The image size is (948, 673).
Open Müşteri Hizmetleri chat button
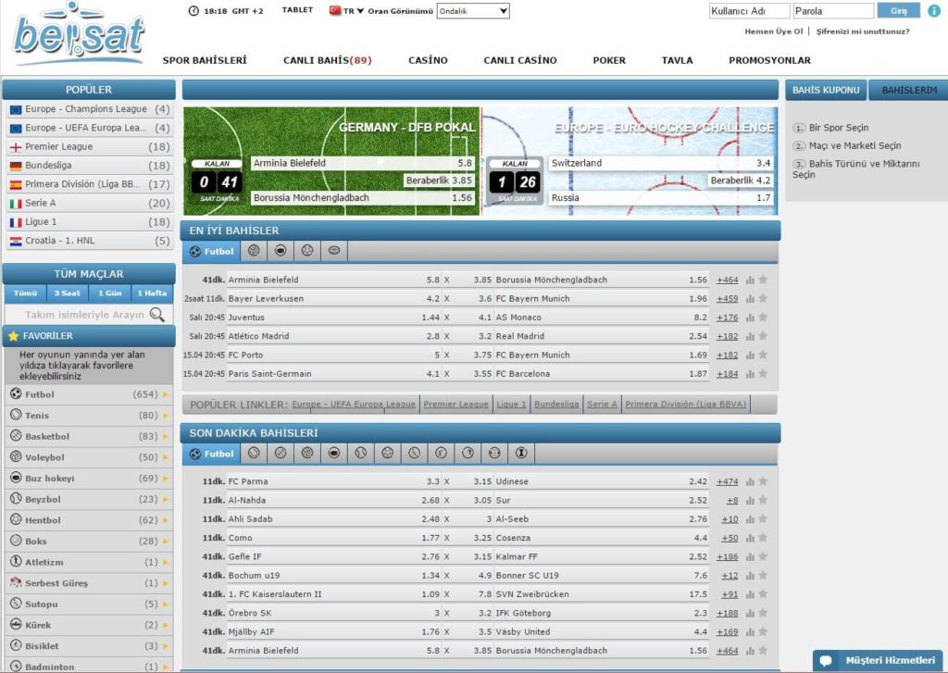878,660
